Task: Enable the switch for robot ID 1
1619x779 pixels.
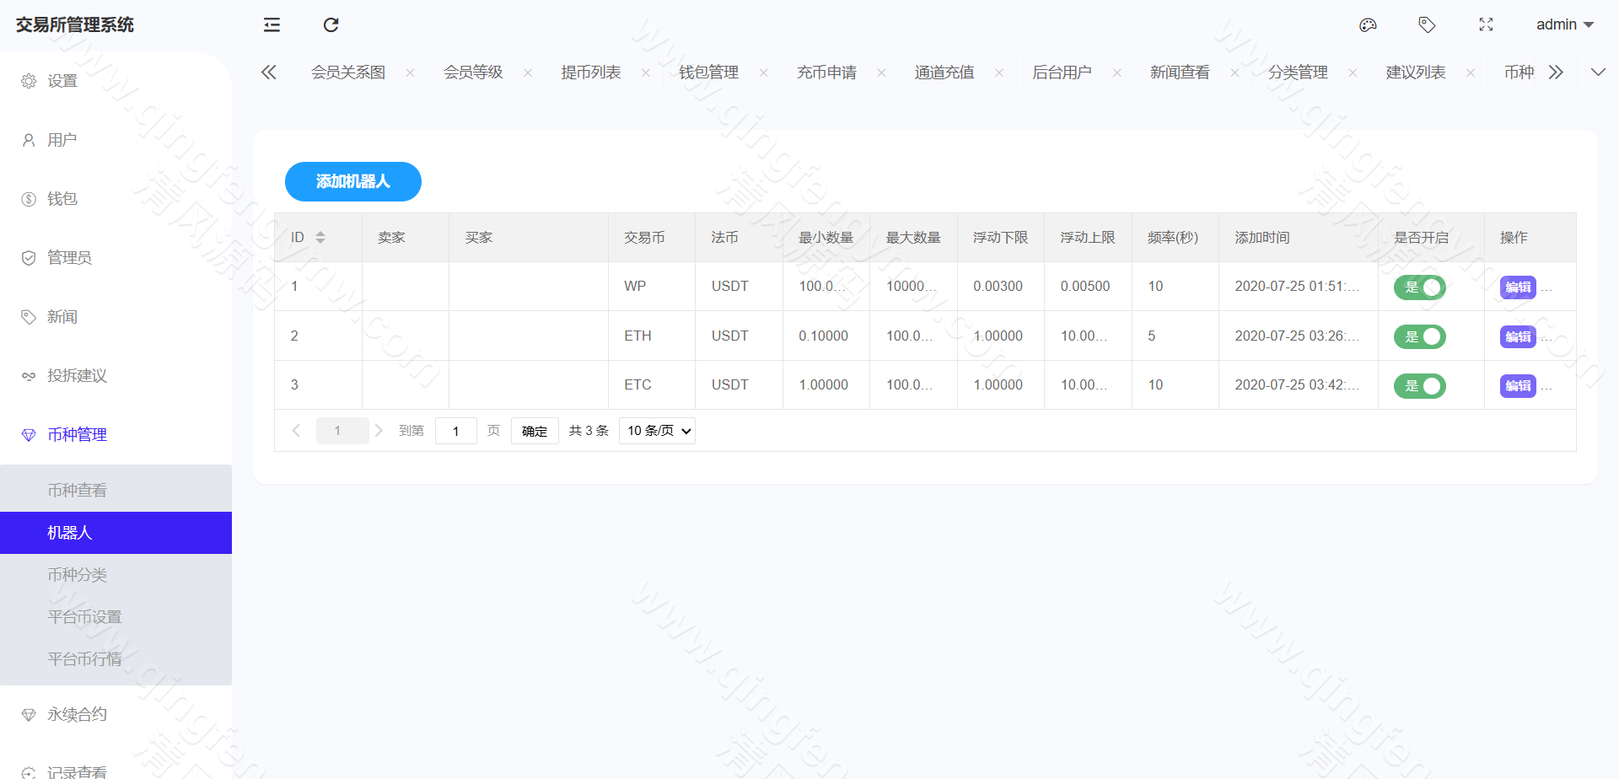Action: (1419, 287)
